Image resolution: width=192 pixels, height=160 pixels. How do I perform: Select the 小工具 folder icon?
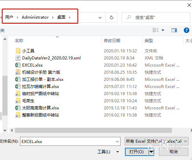pyautogui.click(x=18, y=51)
